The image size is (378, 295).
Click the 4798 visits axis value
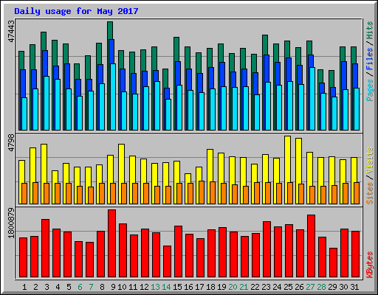pyautogui.click(x=11, y=142)
